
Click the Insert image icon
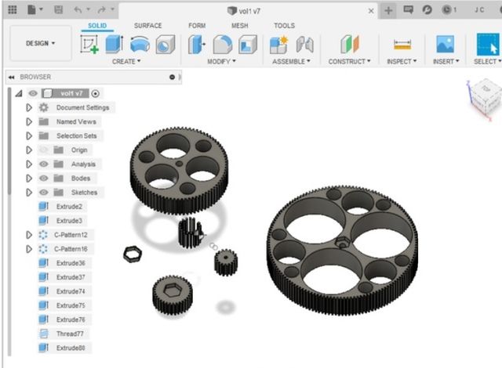click(445, 45)
